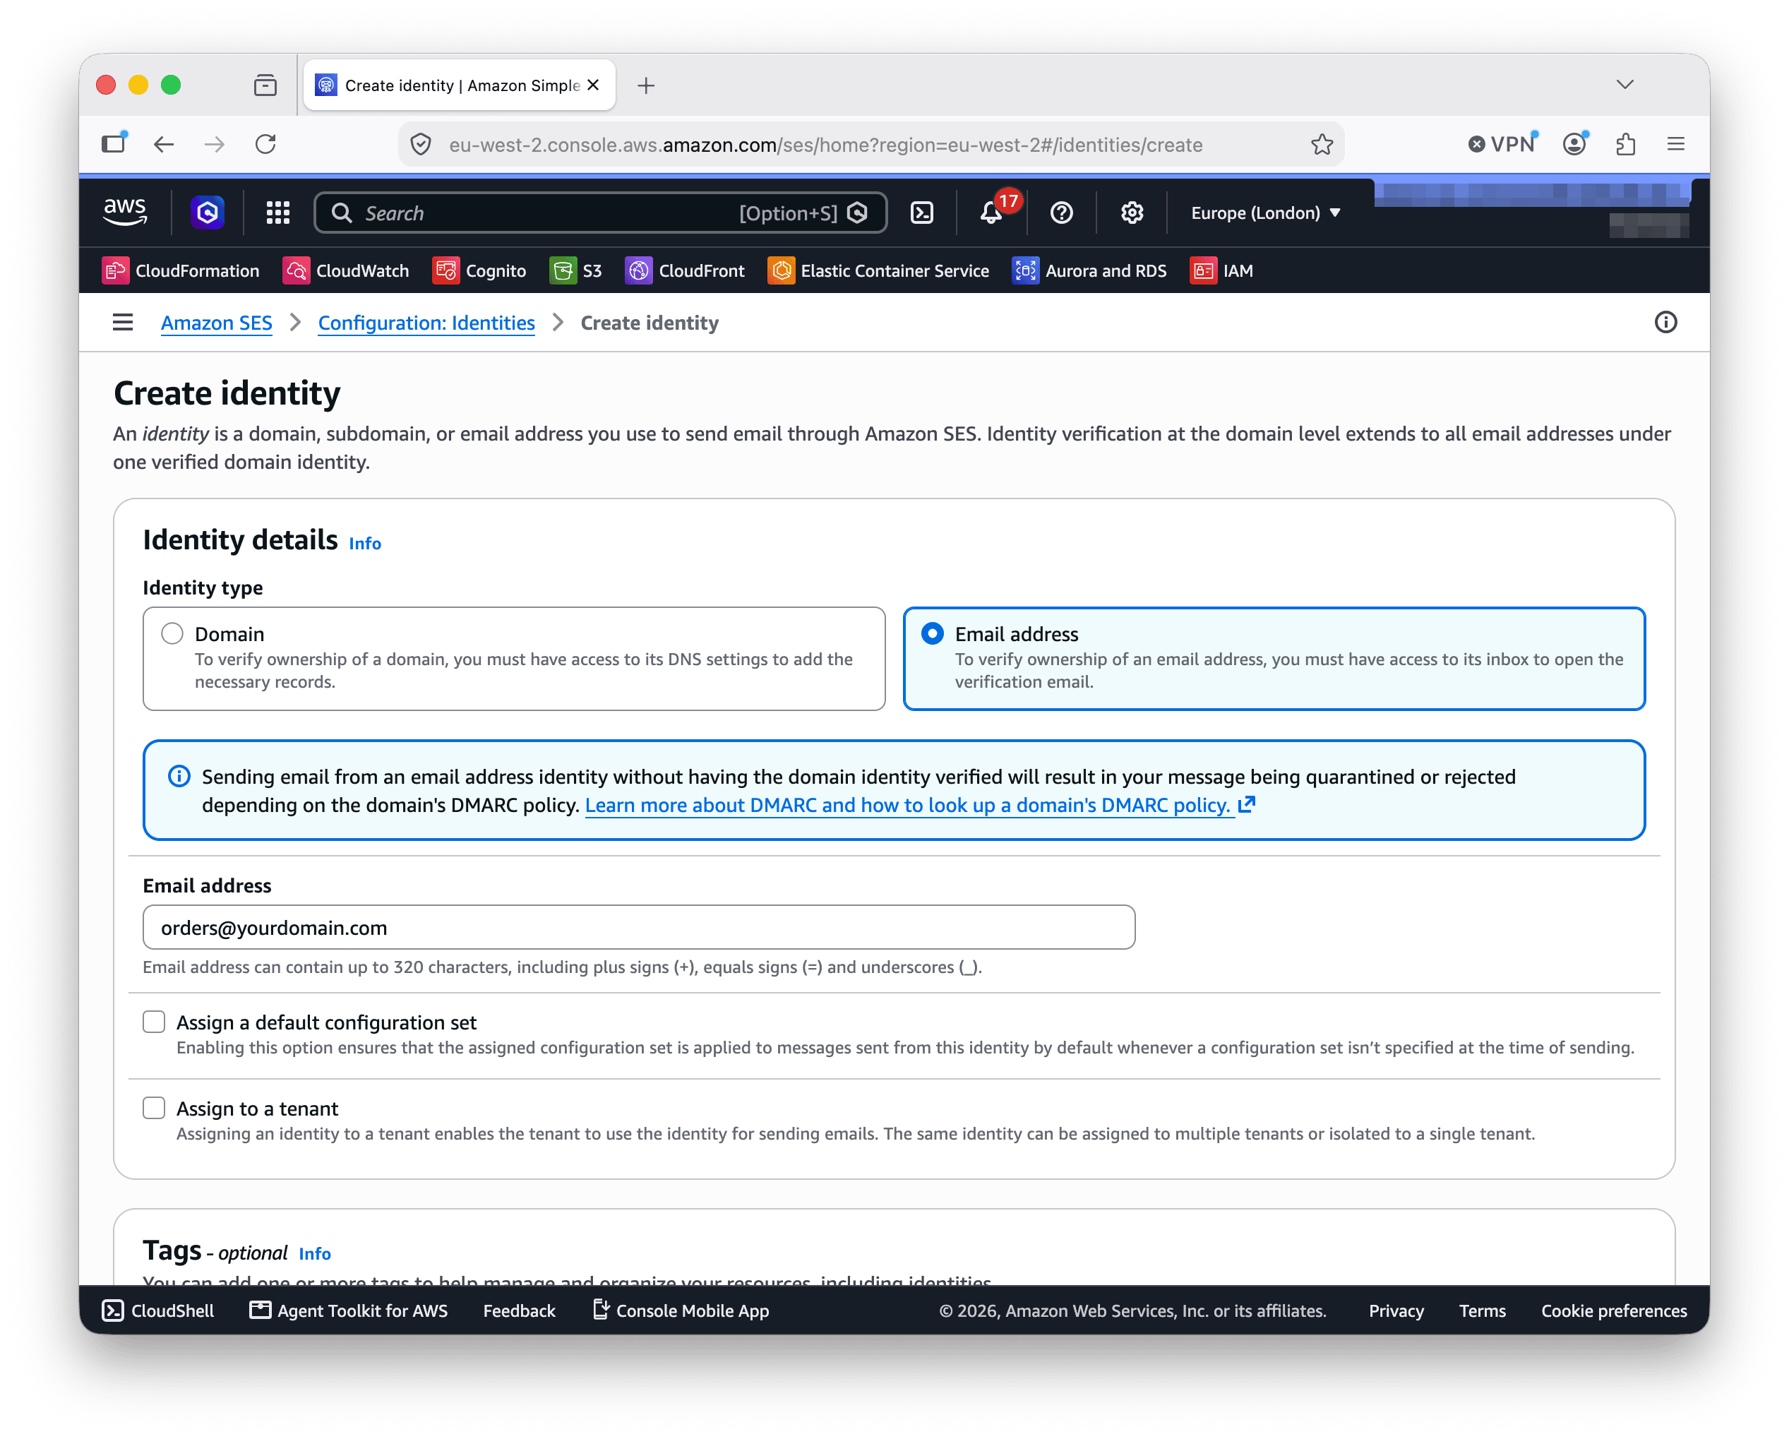Close the Create identity tab

click(593, 85)
